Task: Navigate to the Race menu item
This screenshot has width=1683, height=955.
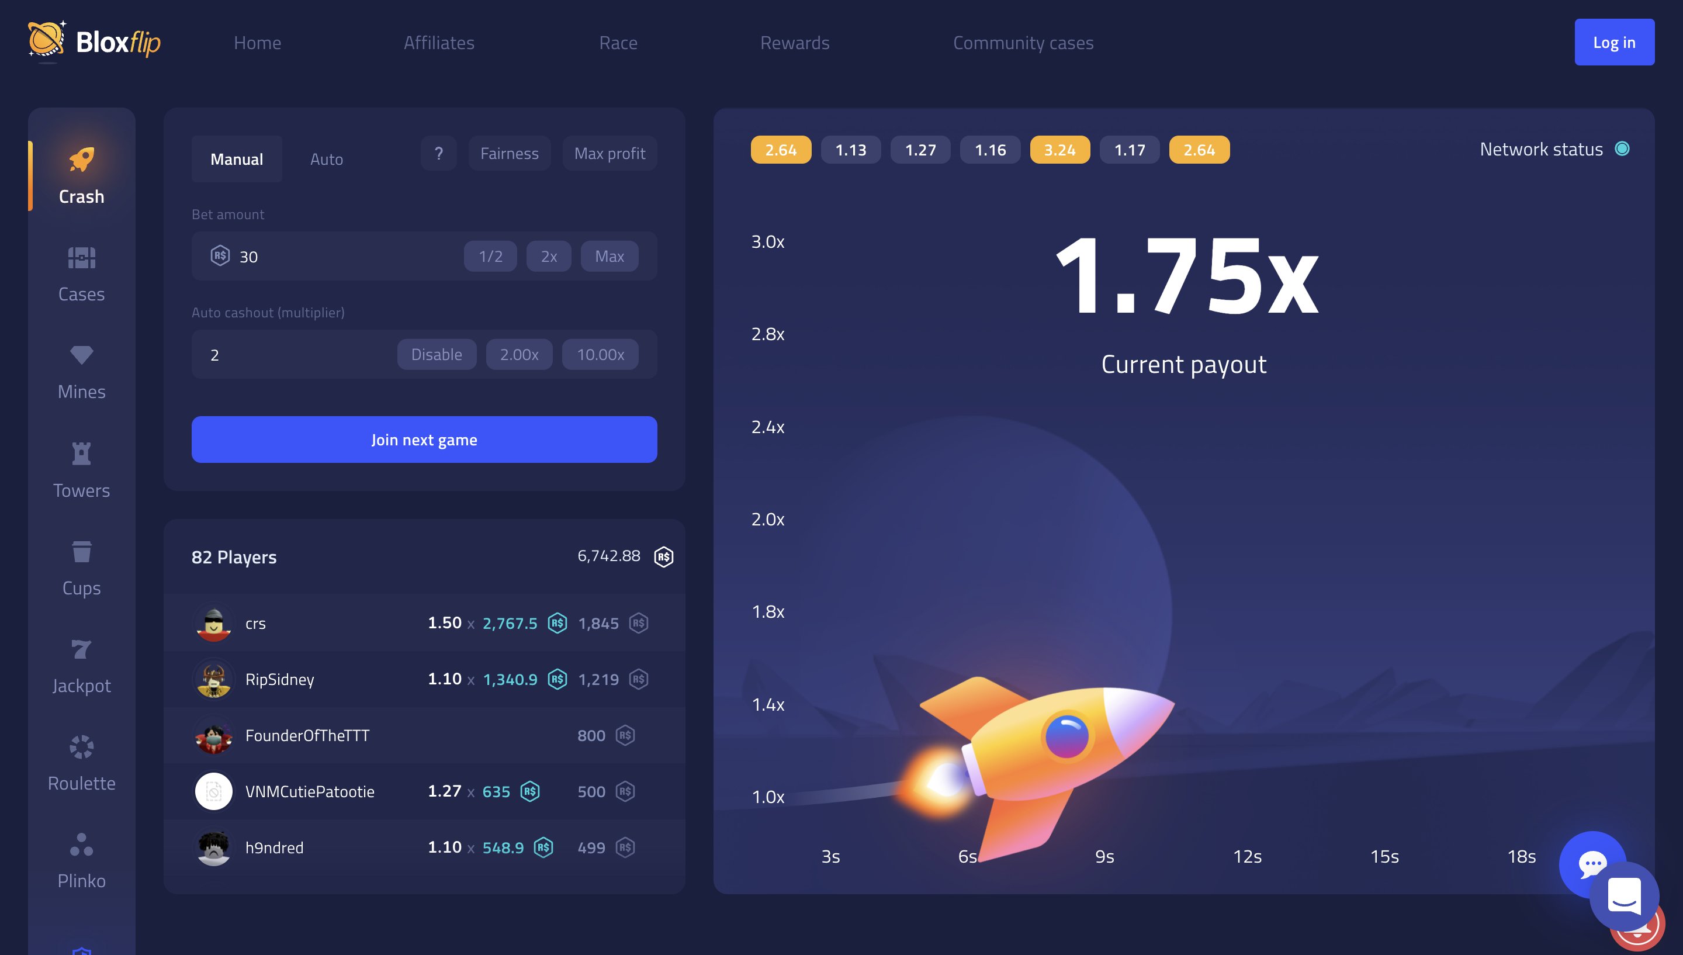Action: pos(618,40)
